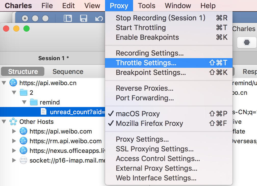Choose SSL Proxying Settings menu item
The width and height of the screenshot is (257, 186).
(155, 149)
